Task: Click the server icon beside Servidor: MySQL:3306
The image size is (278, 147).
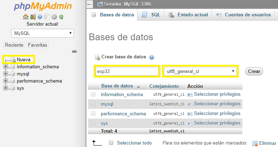Action: pos(100,4)
